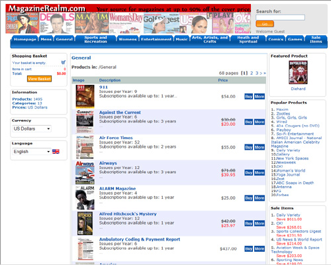The height and width of the screenshot is (265, 331).
Task: Click More for ALARM Magazine
Action: point(260,198)
